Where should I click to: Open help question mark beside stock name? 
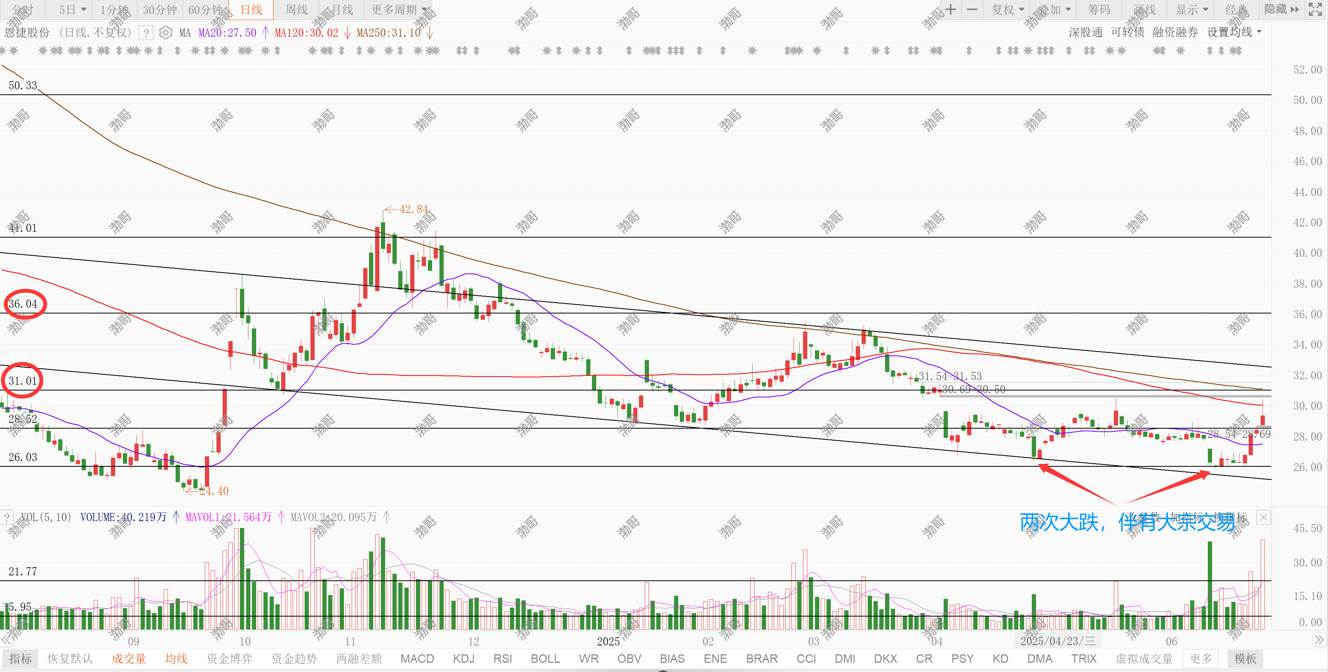click(x=146, y=33)
